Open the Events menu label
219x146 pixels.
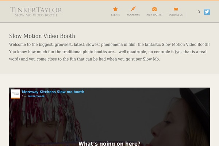[x=115, y=15]
